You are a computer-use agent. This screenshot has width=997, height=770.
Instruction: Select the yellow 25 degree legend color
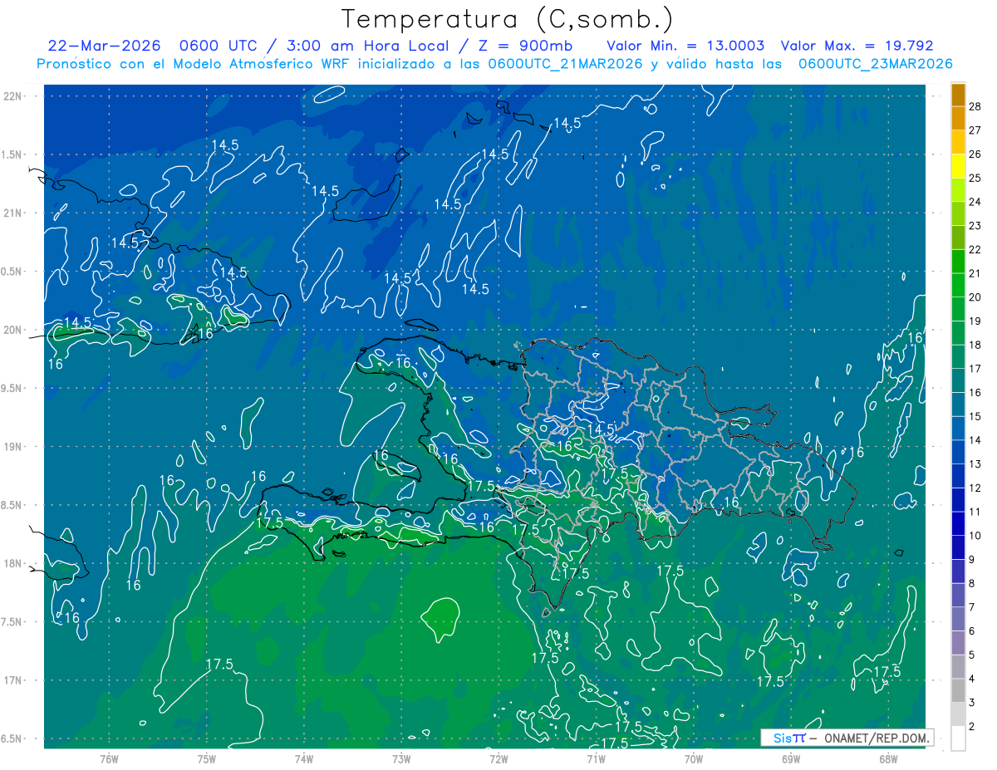(x=958, y=166)
